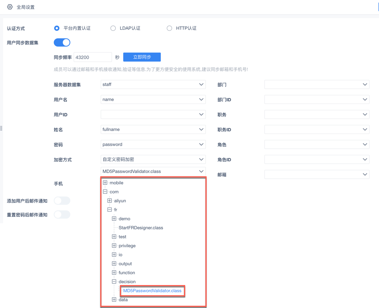Image resolution: width=379 pixels, height=308 pixels.
Task: Select the LDAP认证 radio option
Action: point(113,28)
